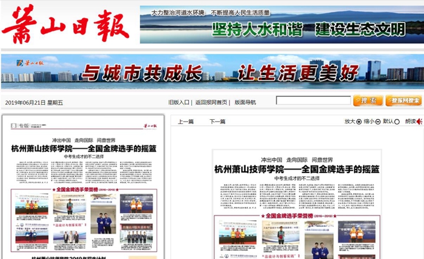
Task: Open the 杭州萧山技师学院 headline in the left page thumbnail
Action: pos(84,148)
